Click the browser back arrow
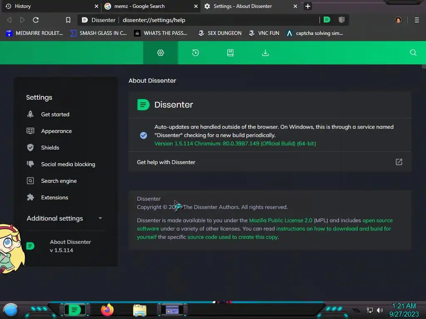The width and height of the screenshot is (426, 319). (9, 20)
